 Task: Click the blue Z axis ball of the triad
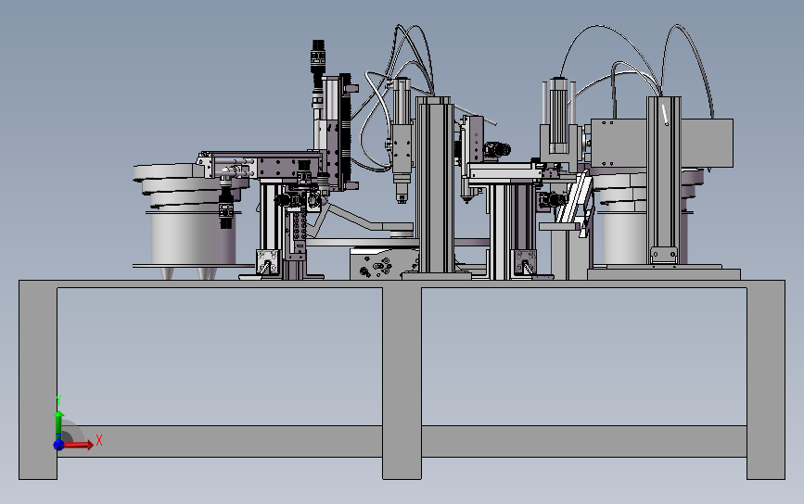click(x=58, y=445)
